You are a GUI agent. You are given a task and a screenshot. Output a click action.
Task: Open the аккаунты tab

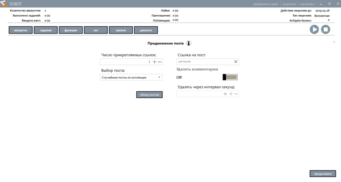pos(21,30)
